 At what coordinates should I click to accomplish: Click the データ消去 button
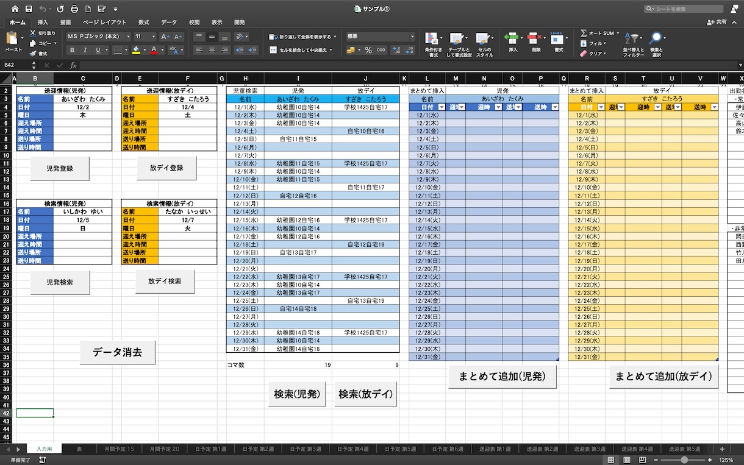pos(117,352)
